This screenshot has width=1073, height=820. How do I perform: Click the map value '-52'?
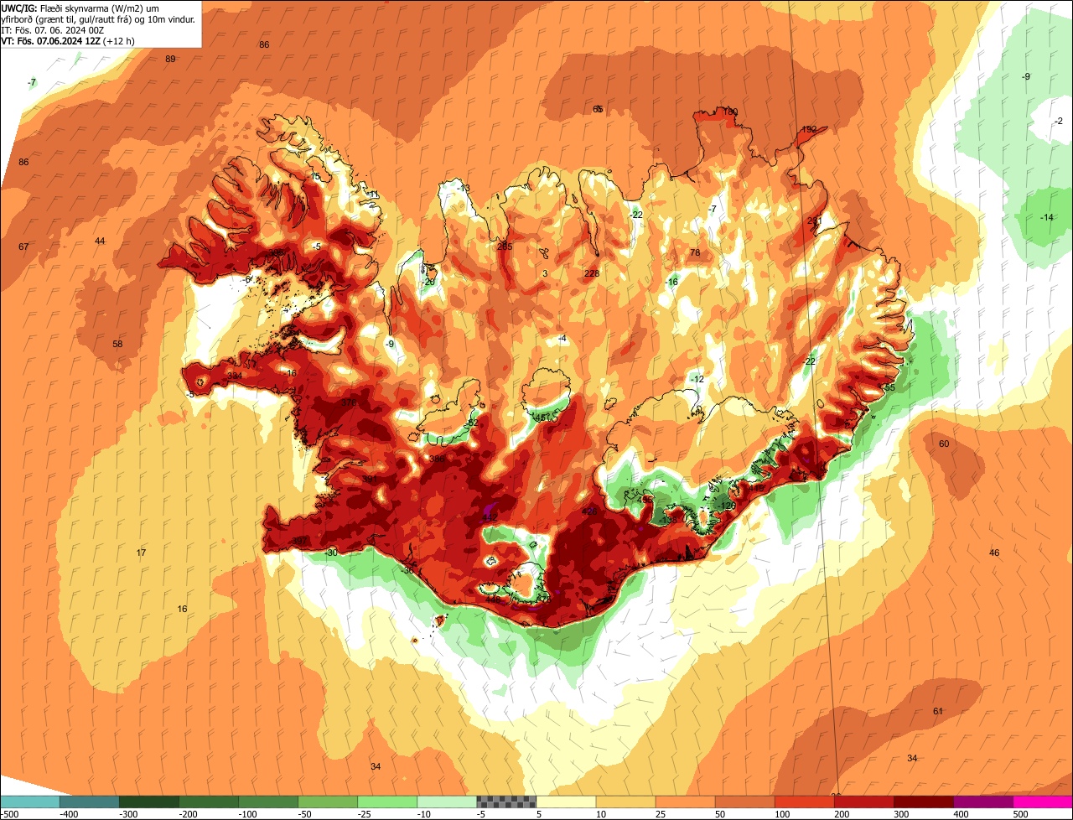pos(472,424)
